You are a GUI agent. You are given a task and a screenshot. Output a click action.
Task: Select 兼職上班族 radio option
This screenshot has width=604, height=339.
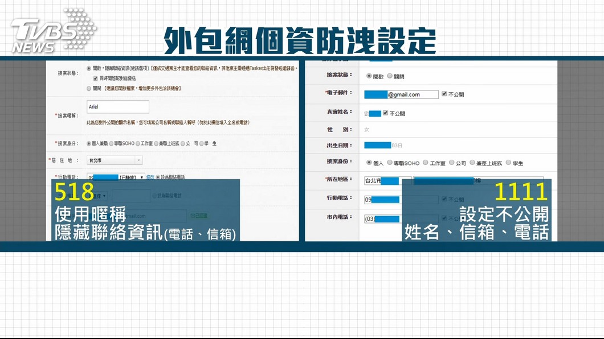[156, 143]
